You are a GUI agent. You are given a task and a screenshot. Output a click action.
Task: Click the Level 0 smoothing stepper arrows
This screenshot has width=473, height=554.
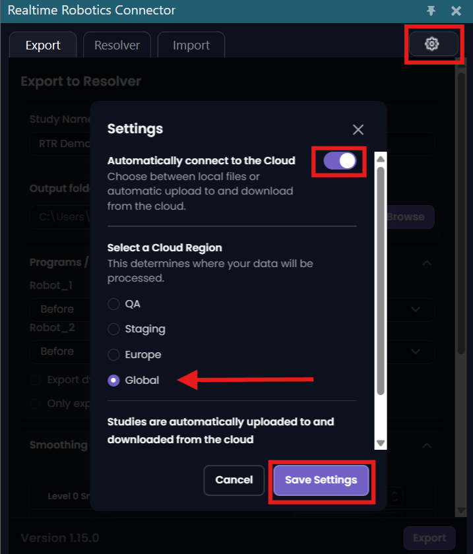pyautogui.click(x=394, y=496)
